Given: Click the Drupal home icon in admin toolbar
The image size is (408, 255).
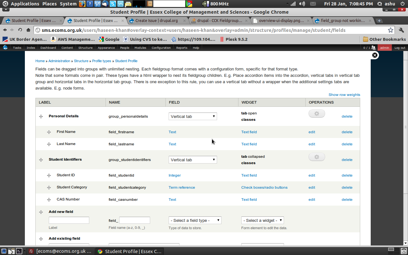Looking at the screenshot, I should point(5,47).
